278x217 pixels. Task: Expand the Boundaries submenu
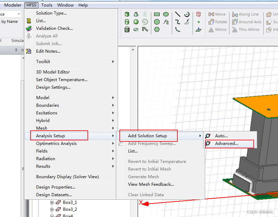point(71,105)
